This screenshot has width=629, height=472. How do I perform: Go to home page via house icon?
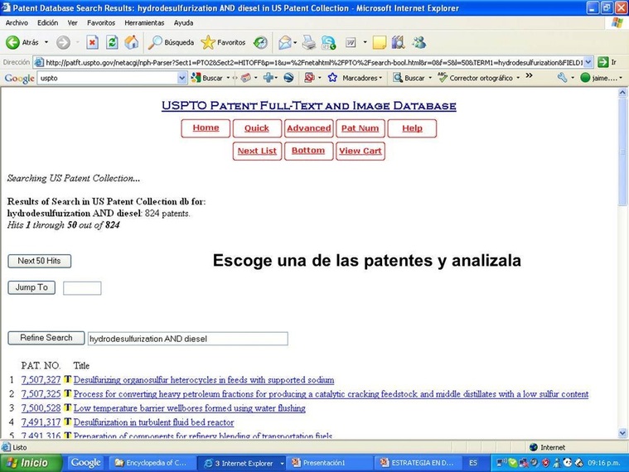point(131,42)
